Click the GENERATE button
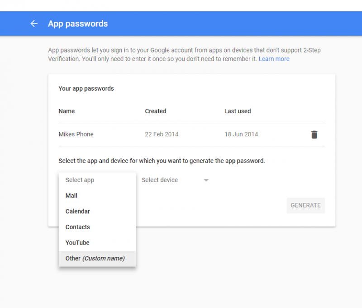 305,205
